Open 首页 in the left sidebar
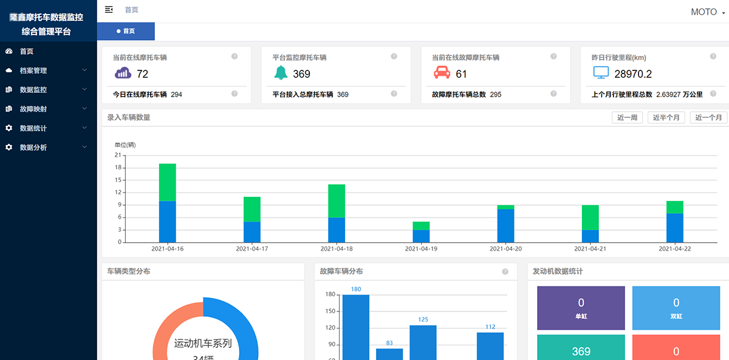 pyautogui.click(x=49, y=52)
